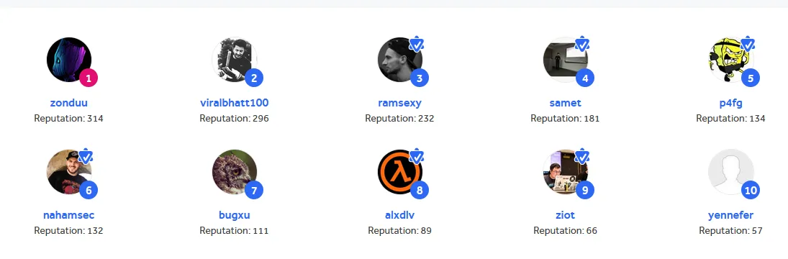Click zonduu's purple avatar picture

pos(69,59)
